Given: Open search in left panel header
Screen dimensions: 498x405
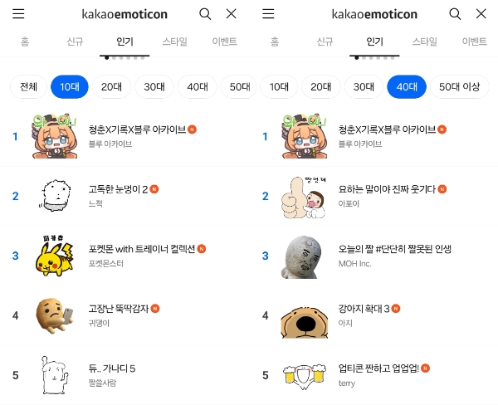Looking at the screenshot, I should tap(205, 14).
